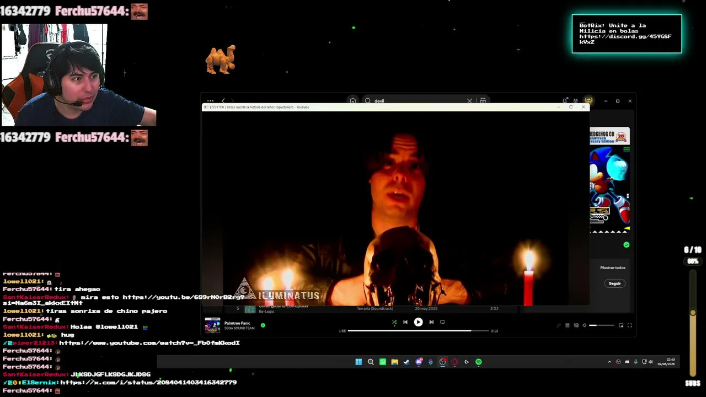The image size is (706, 397).
Task: Open Windows taskbar search
Action: pyautogui.click(x=371, y=362)
